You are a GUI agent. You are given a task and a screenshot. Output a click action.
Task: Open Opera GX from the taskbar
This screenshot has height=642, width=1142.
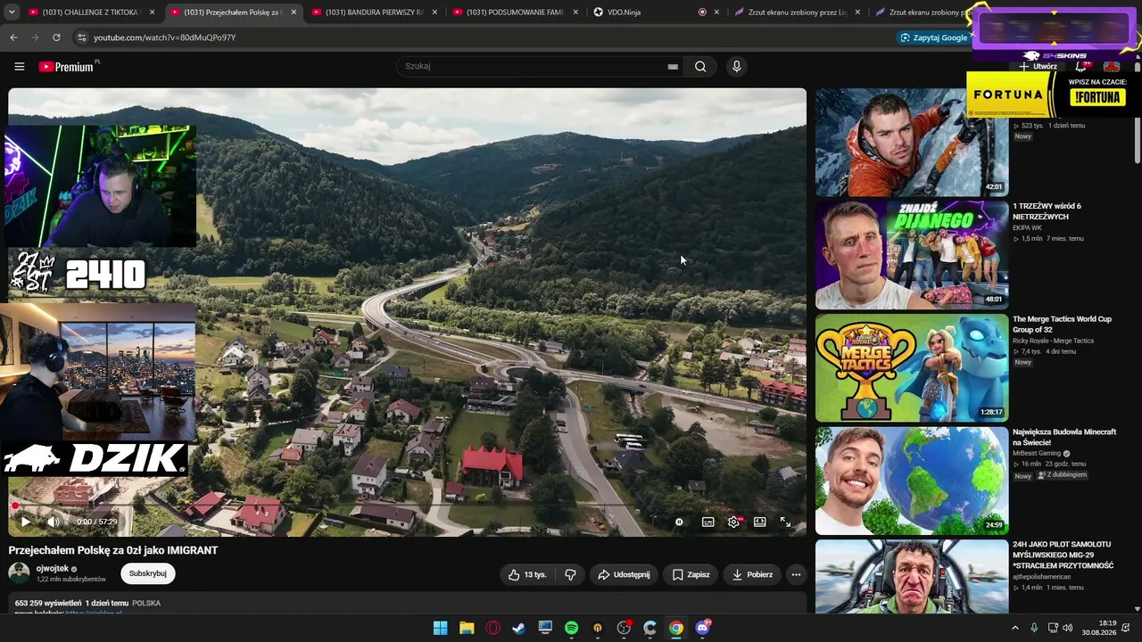point(492,628)
